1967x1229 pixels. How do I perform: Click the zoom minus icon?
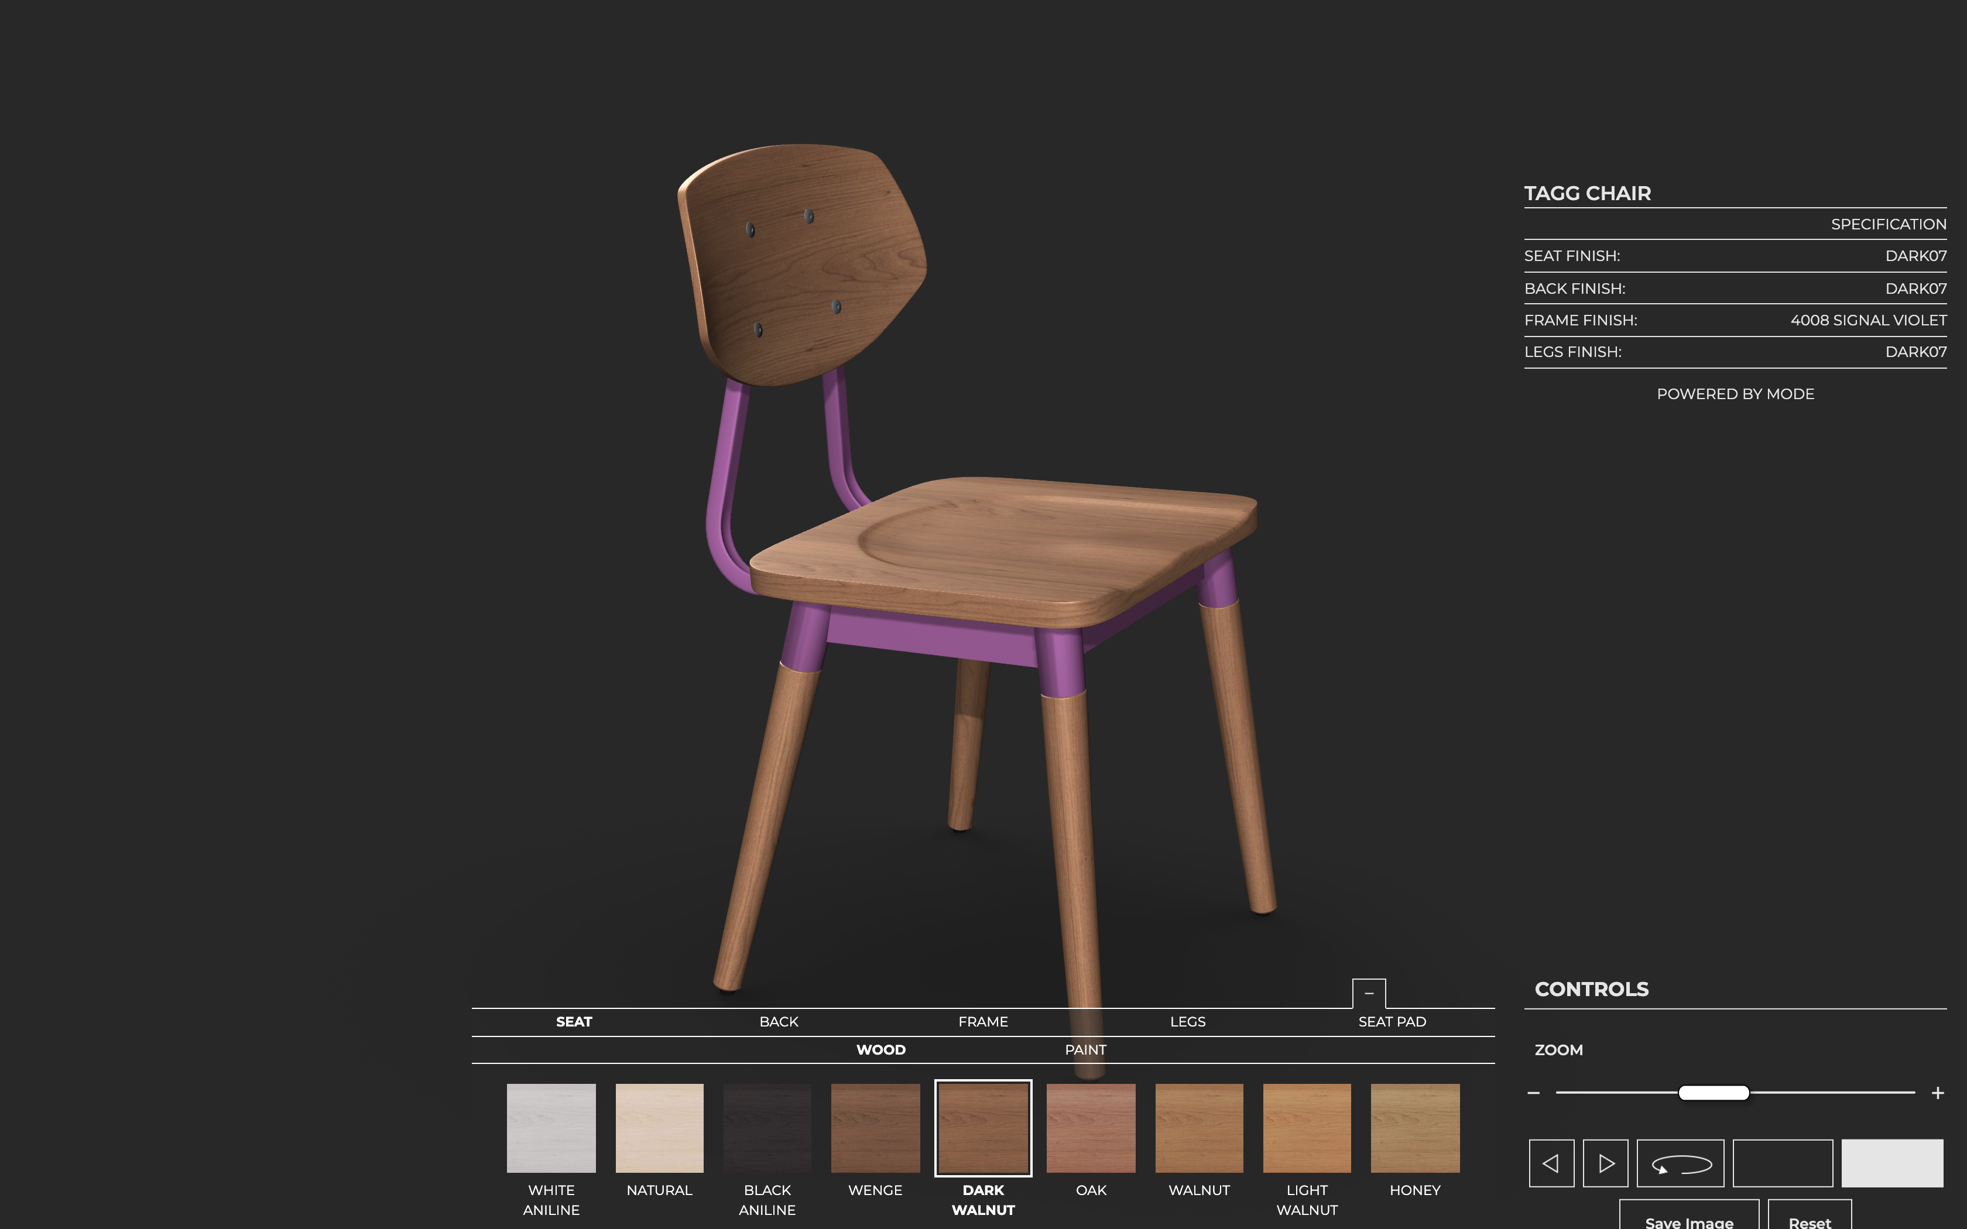1534,1093
